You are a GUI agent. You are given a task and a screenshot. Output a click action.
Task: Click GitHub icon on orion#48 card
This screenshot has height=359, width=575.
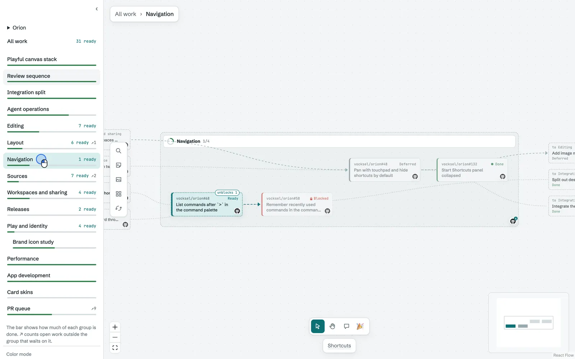415,177
